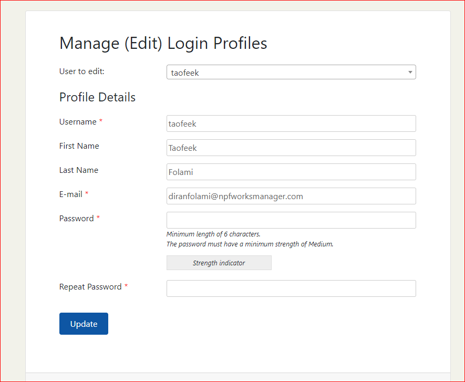Click the E-mail address input field
465x382 pixels.
coord(291,196)
